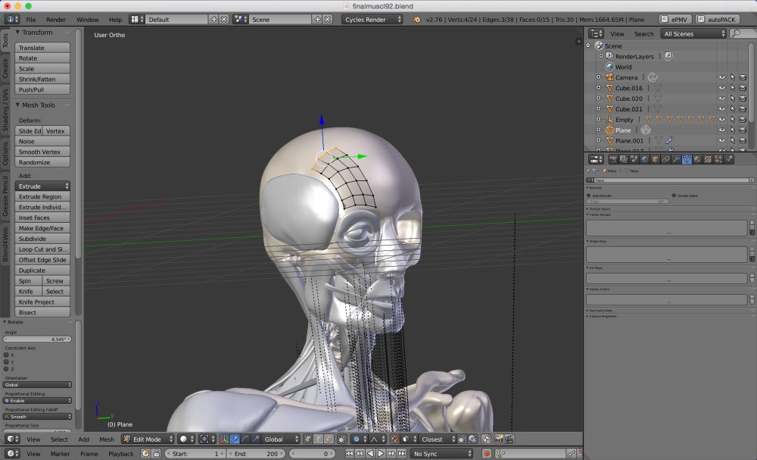Open the Material properties sphere icon

coord(697,159)
